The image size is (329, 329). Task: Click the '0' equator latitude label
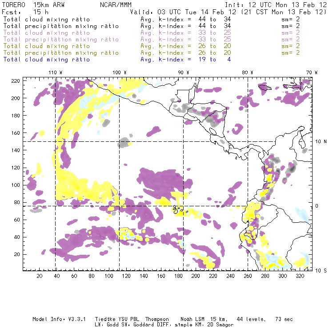point(317,206)
